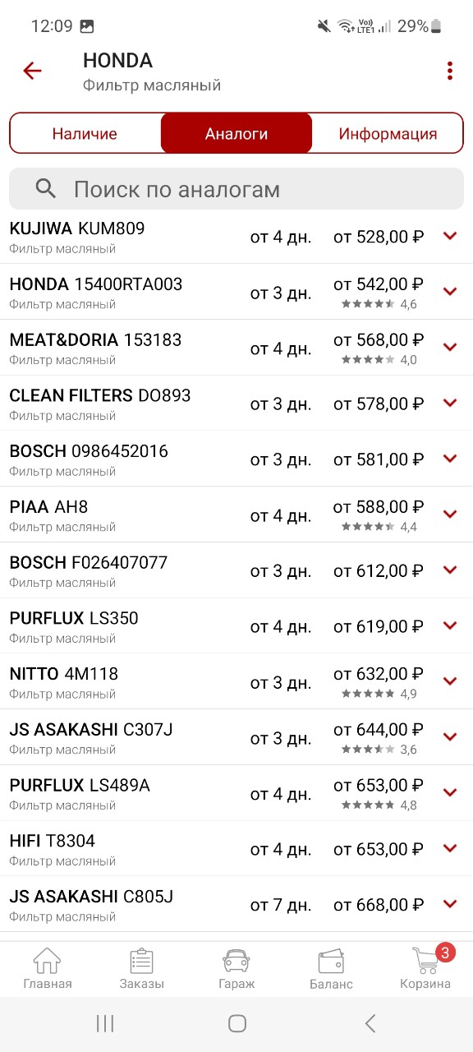
Task: Expand the KUJIWA KUM809 row chevron
Action: pos(450,236)
